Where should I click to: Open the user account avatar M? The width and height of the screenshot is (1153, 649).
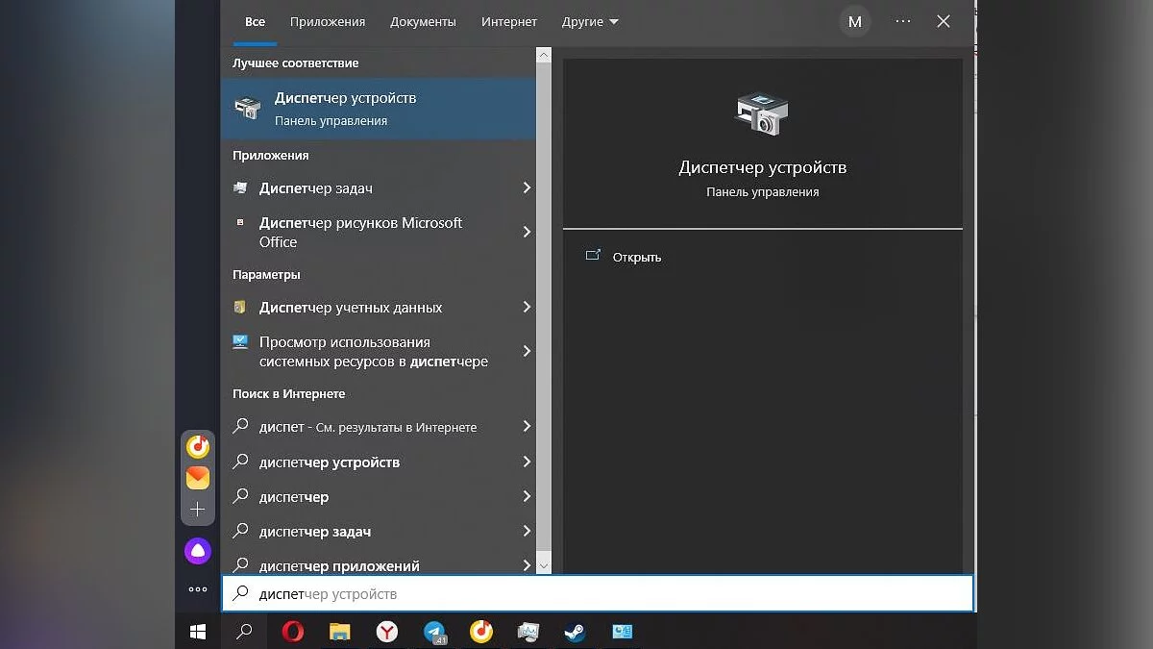point(854,21)
